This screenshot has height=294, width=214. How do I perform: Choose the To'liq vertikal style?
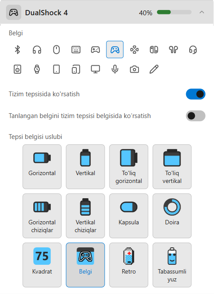pos(172,166)
